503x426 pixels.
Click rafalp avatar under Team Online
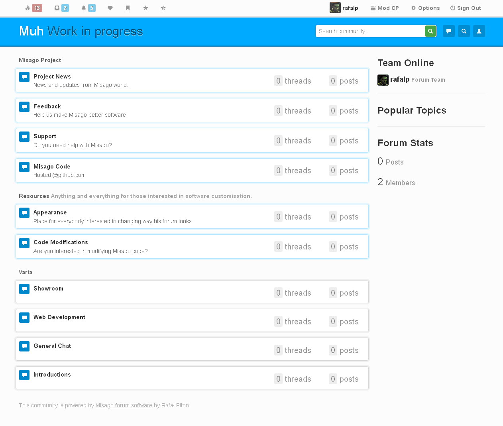point(383,80)
